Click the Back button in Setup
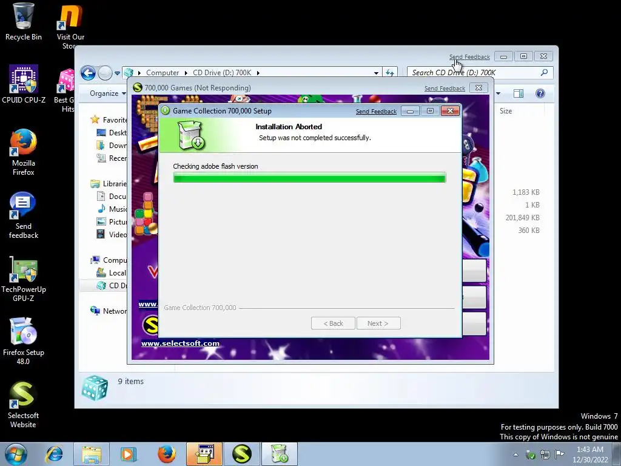621x466 pixels. [x=333, y=323]
